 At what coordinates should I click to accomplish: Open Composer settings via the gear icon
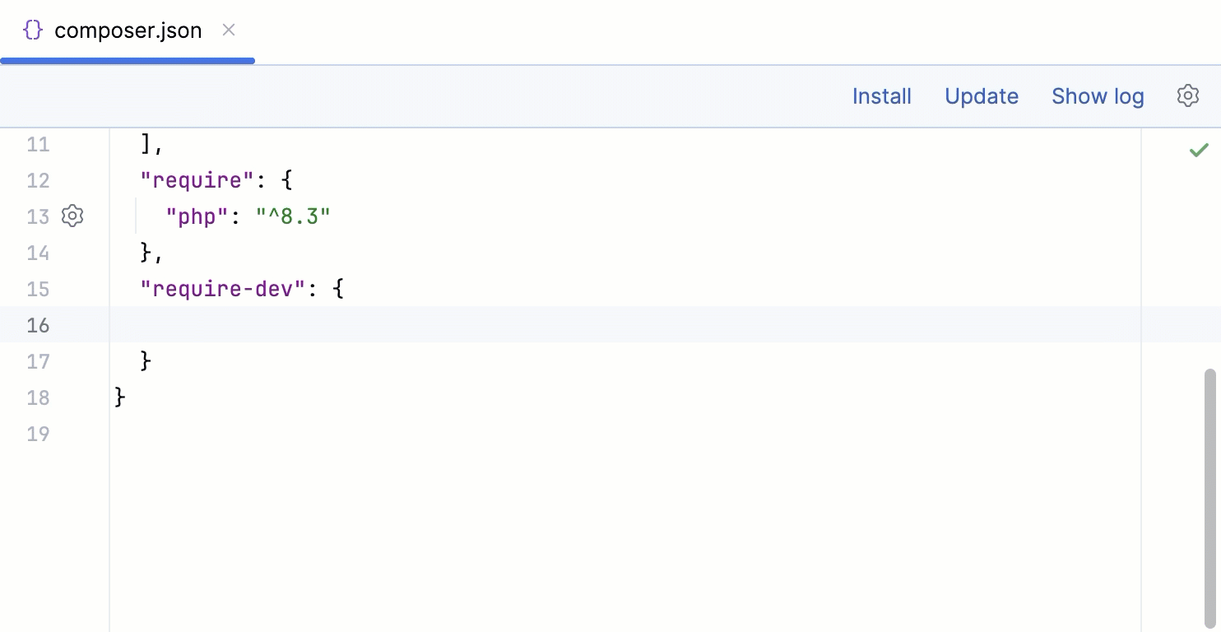1187,95
